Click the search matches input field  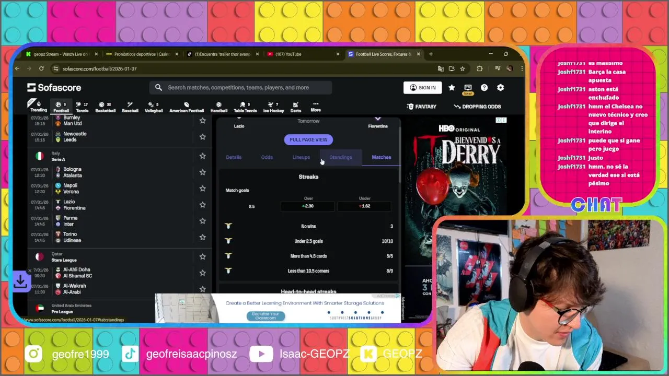coord(241,88)
